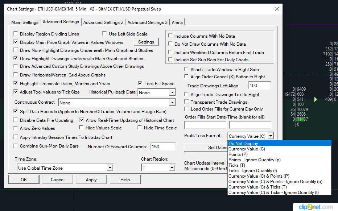Choose Ticks - Ignore Quantity (t)
This screenshot has height=211, width=338.
pos(279,171)
